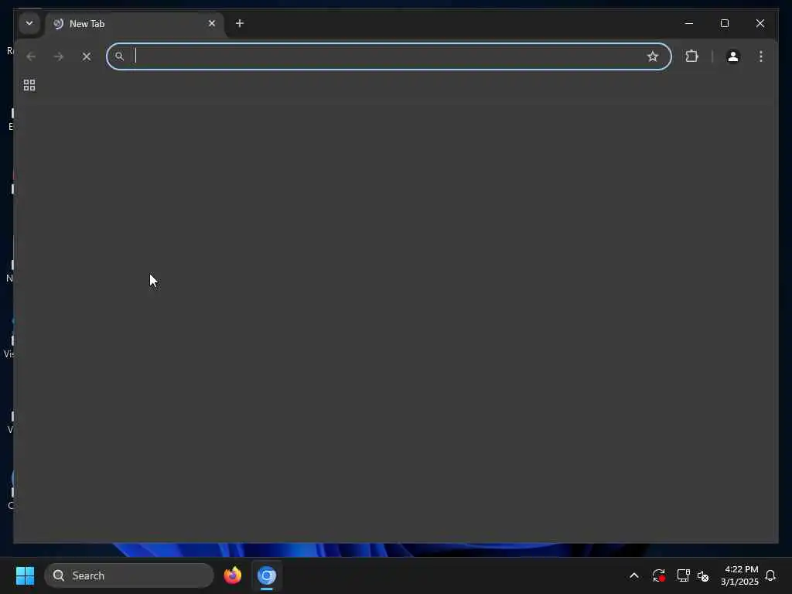The height and width of the screenshot is (594, 792).
Task: Open the apps grid shortcut in bookmarks bar
Action: (x=29, y=85)
